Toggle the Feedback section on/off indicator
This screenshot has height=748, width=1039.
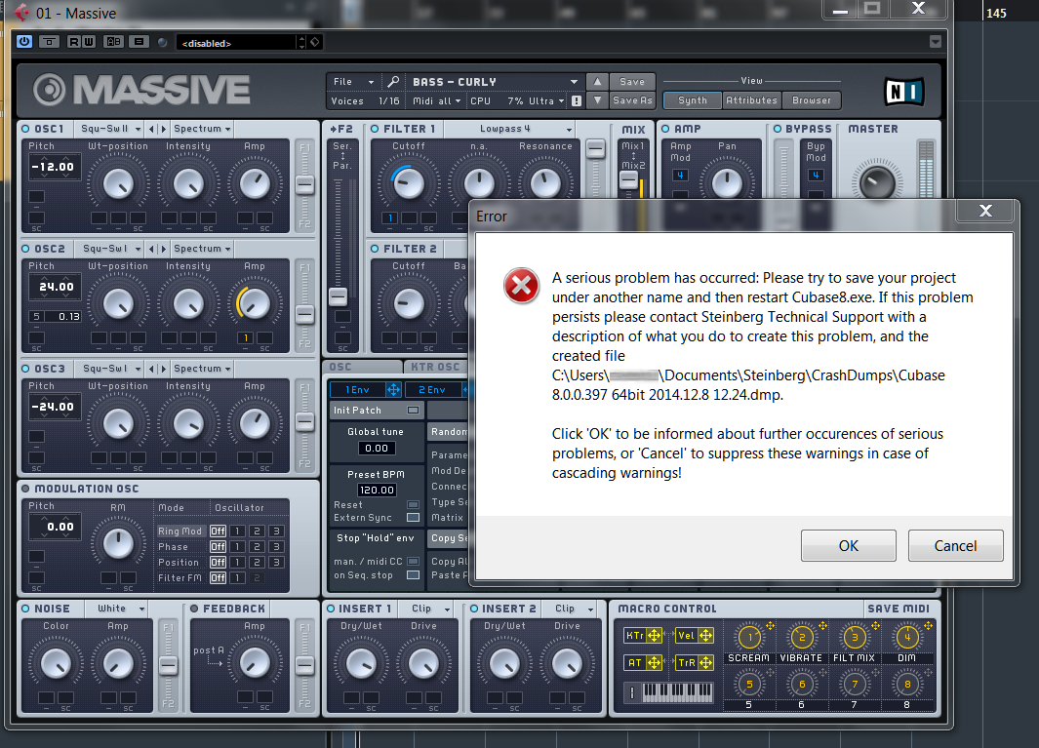[194, 609]
